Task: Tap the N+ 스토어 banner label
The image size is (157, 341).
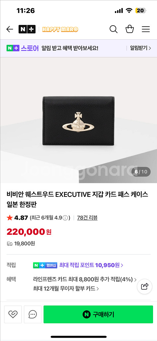Action: (x=23, y=48)
